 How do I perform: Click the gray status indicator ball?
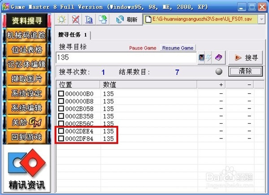(x=219, y=72)
